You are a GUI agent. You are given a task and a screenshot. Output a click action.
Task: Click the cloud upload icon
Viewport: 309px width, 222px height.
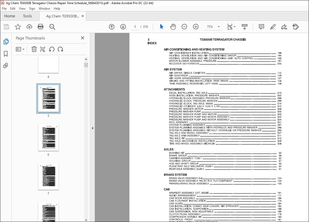[x=29, y=27]
